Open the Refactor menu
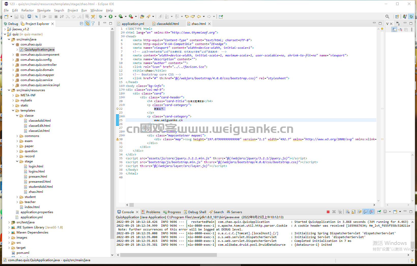The width and height of the screenshot is (417, 266). pyautogui.click(x=27, y=10)
